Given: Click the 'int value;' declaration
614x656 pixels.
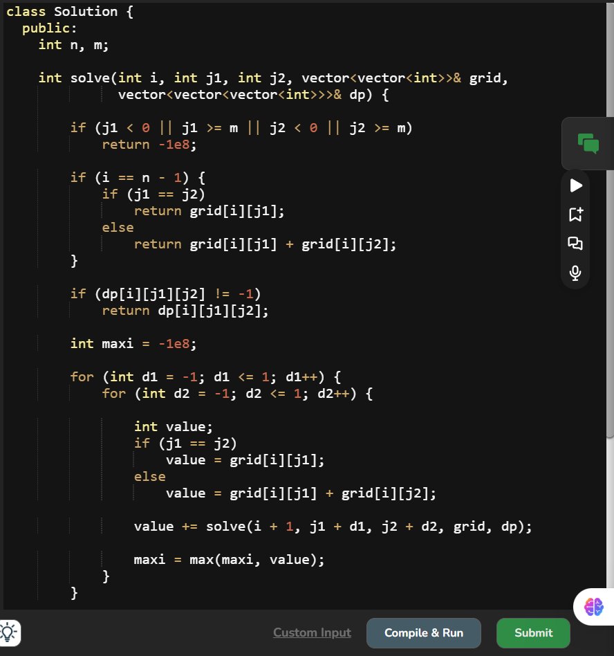Looking at the screenshot, I should [174, 426].
